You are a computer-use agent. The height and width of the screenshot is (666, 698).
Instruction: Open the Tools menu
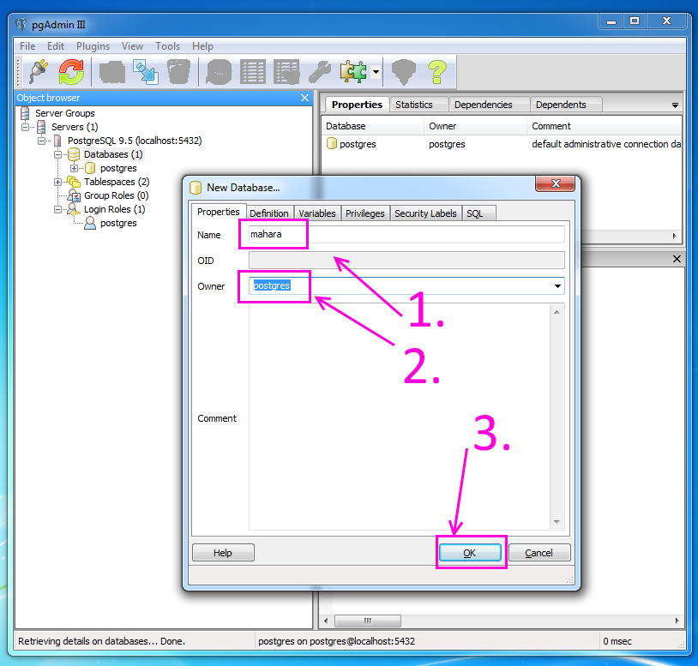point(167,46)
